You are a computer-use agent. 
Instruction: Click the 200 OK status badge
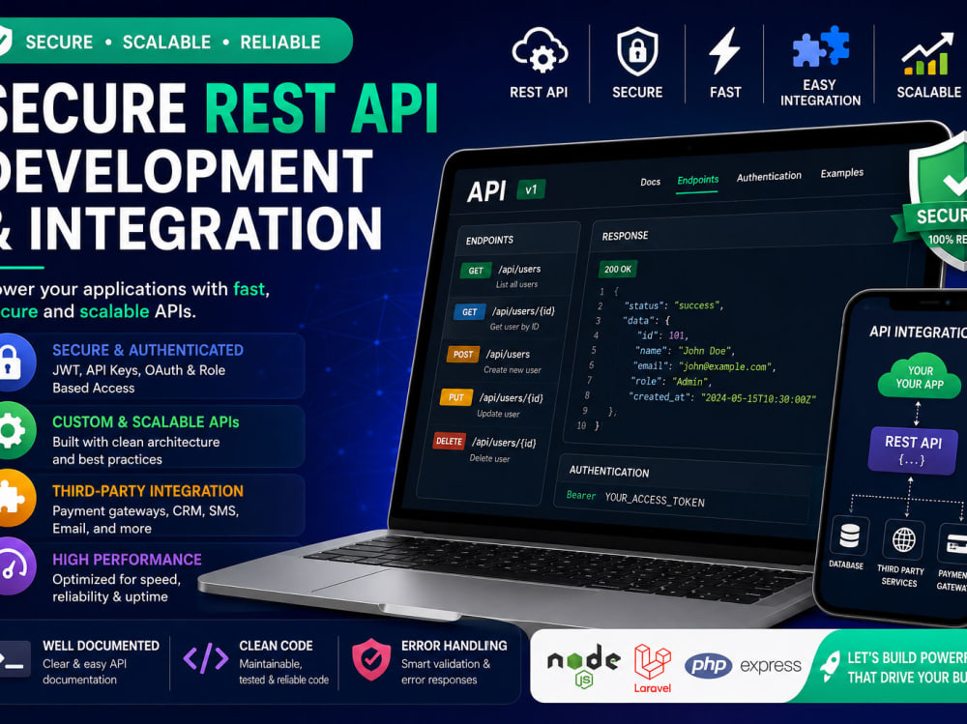(x=617, y=270)
